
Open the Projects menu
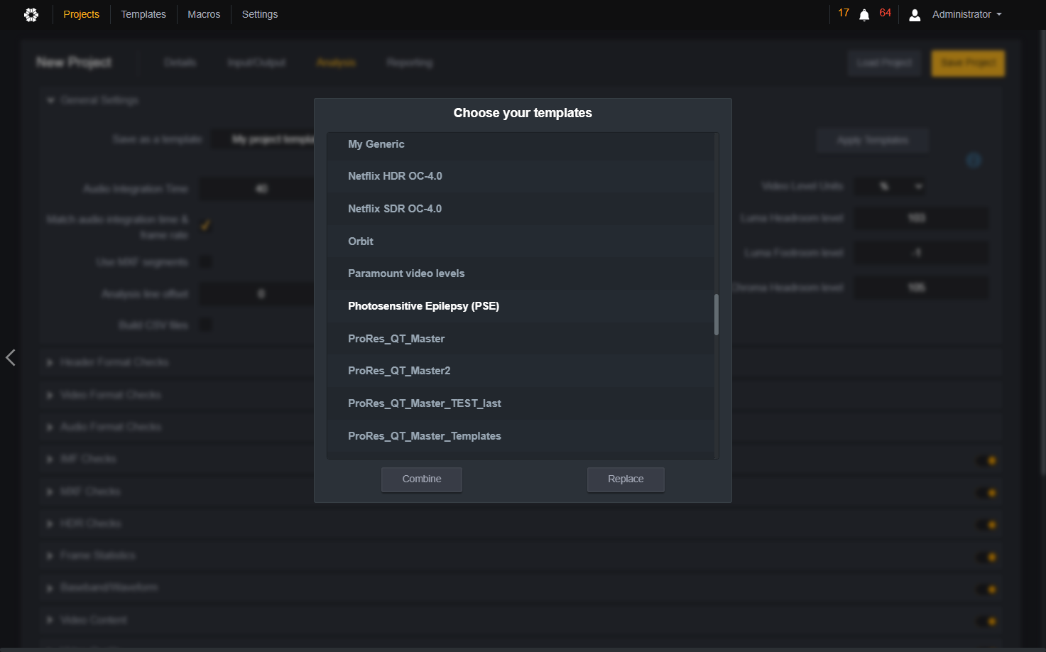coord(81,14)
